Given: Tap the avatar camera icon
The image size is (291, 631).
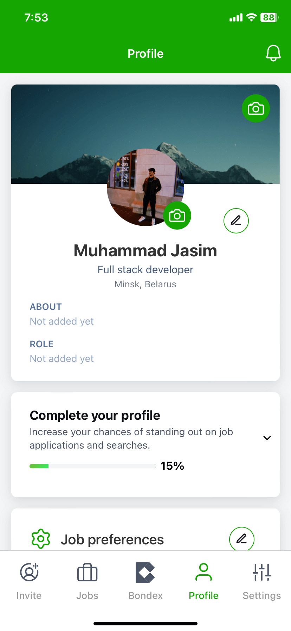Looking at the screenshot, I should pyautogui.click(x=177, y=215).
